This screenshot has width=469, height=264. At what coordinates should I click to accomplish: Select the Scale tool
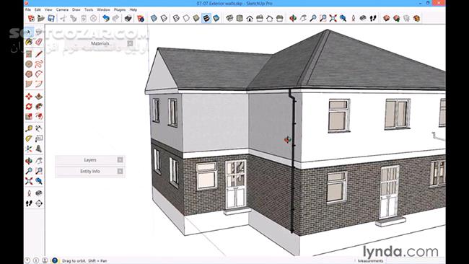29,116
